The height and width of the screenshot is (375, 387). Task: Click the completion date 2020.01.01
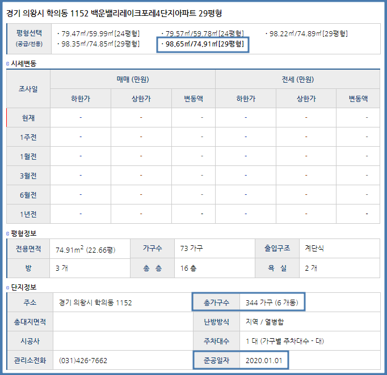coord(264,361)
